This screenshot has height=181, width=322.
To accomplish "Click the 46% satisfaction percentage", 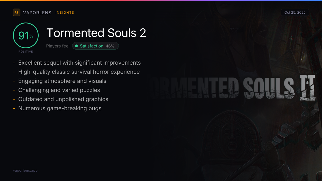I will pyautogui.click(x=110, y=46).
